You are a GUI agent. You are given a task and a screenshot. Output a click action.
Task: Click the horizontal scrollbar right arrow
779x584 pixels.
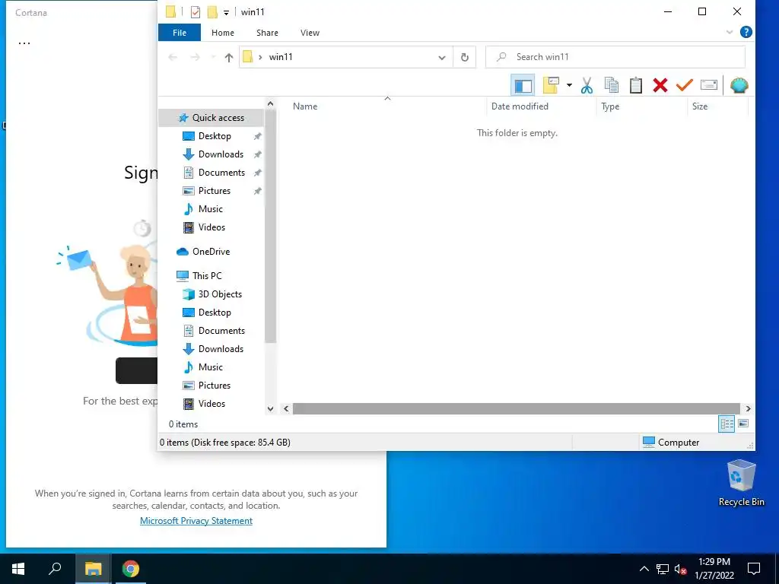749,408
